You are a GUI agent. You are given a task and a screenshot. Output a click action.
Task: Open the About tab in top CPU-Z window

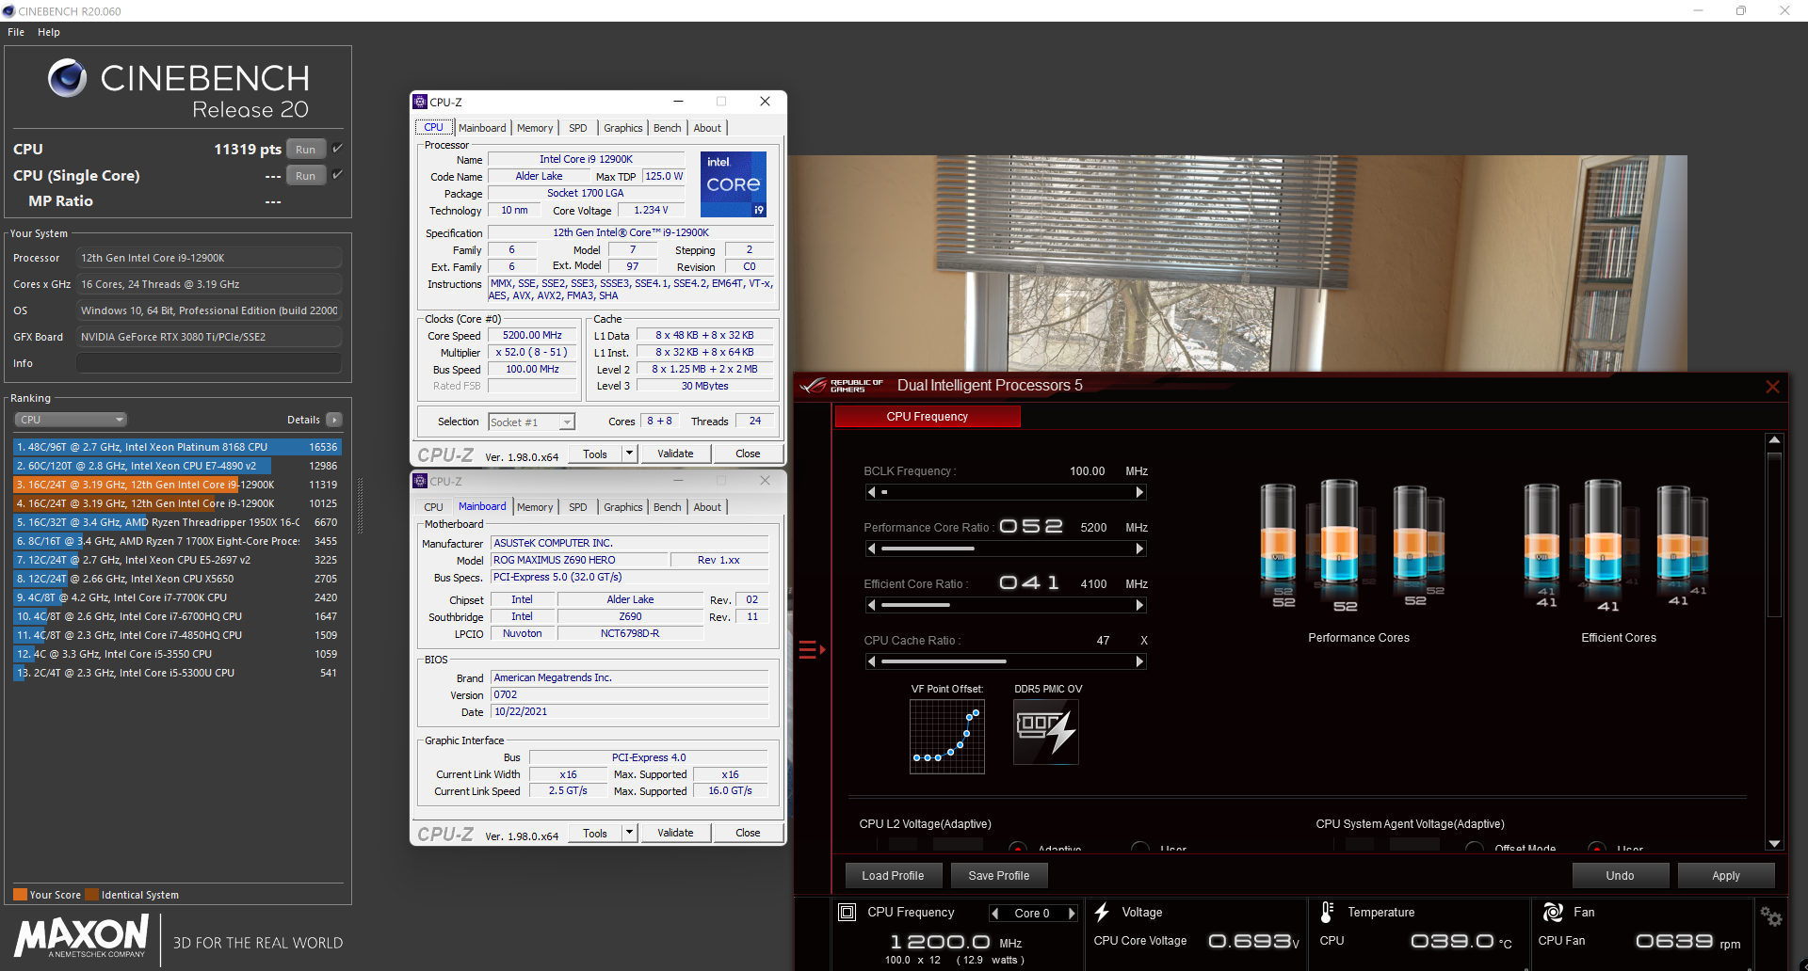coord(707,128)
